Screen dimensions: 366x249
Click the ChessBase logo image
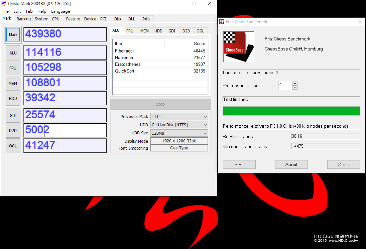[x=239, y=47]
